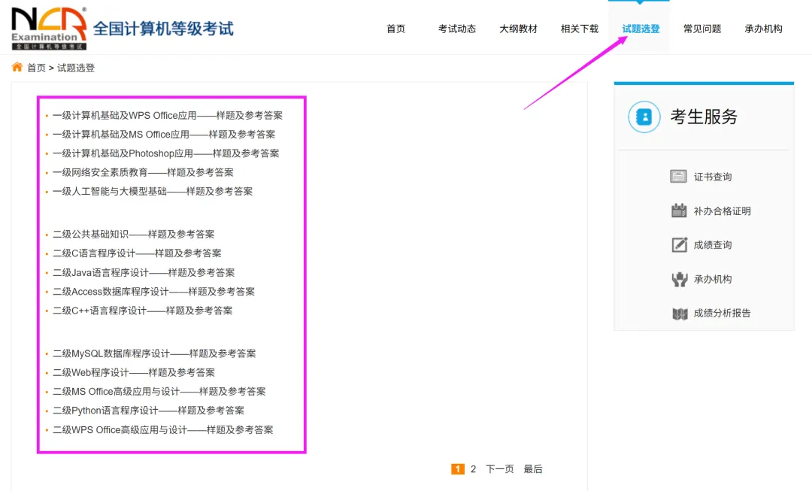Screen dimensions: 812x491
Task: Go to 大纲教材 in the top navigation
Action: tap(518, 29)
